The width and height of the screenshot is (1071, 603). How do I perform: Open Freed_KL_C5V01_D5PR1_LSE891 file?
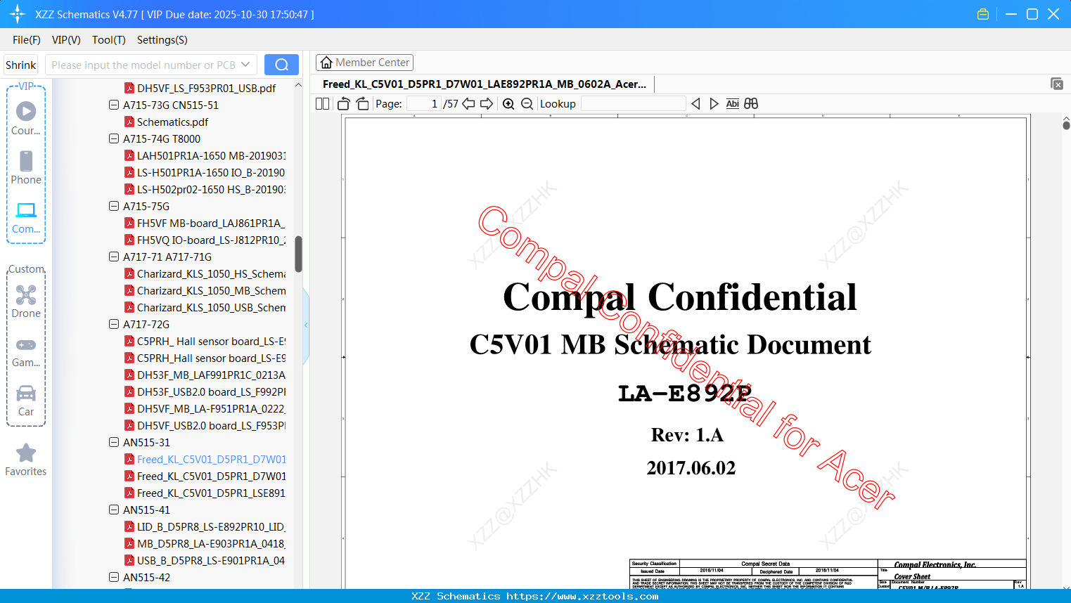tap(205, 493)
